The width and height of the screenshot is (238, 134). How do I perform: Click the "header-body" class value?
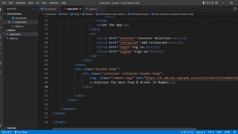point(106,69)
